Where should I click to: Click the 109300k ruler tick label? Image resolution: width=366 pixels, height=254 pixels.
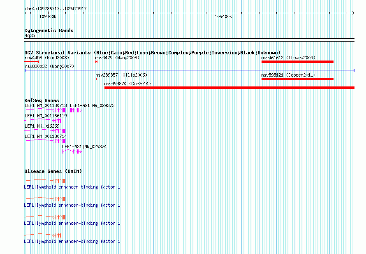48,16
